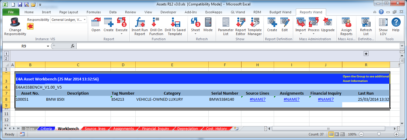Open the Excel4apps ribbon tab

pyautogui.click(x=214, y=12)
